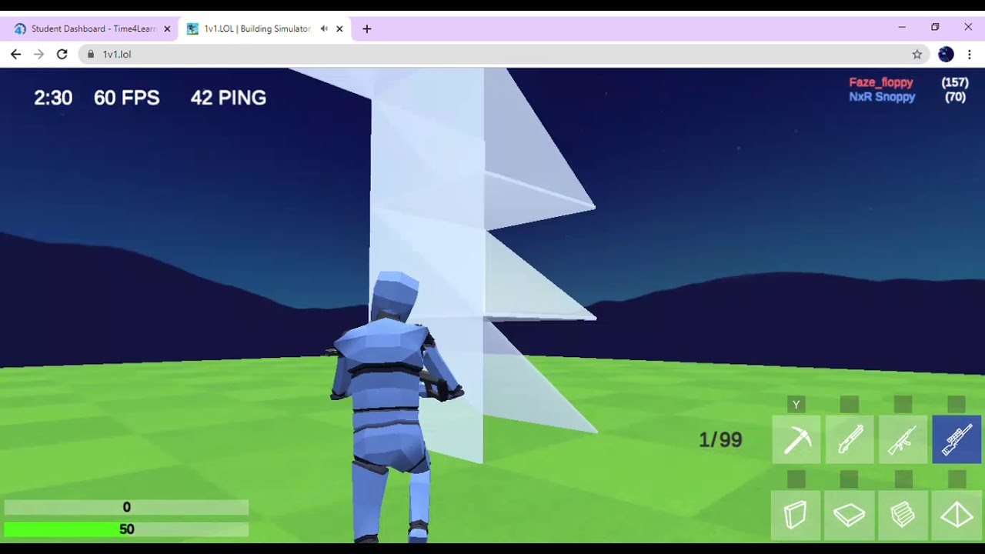Close the 1v1.LOL tab

[x=339, y=28]
